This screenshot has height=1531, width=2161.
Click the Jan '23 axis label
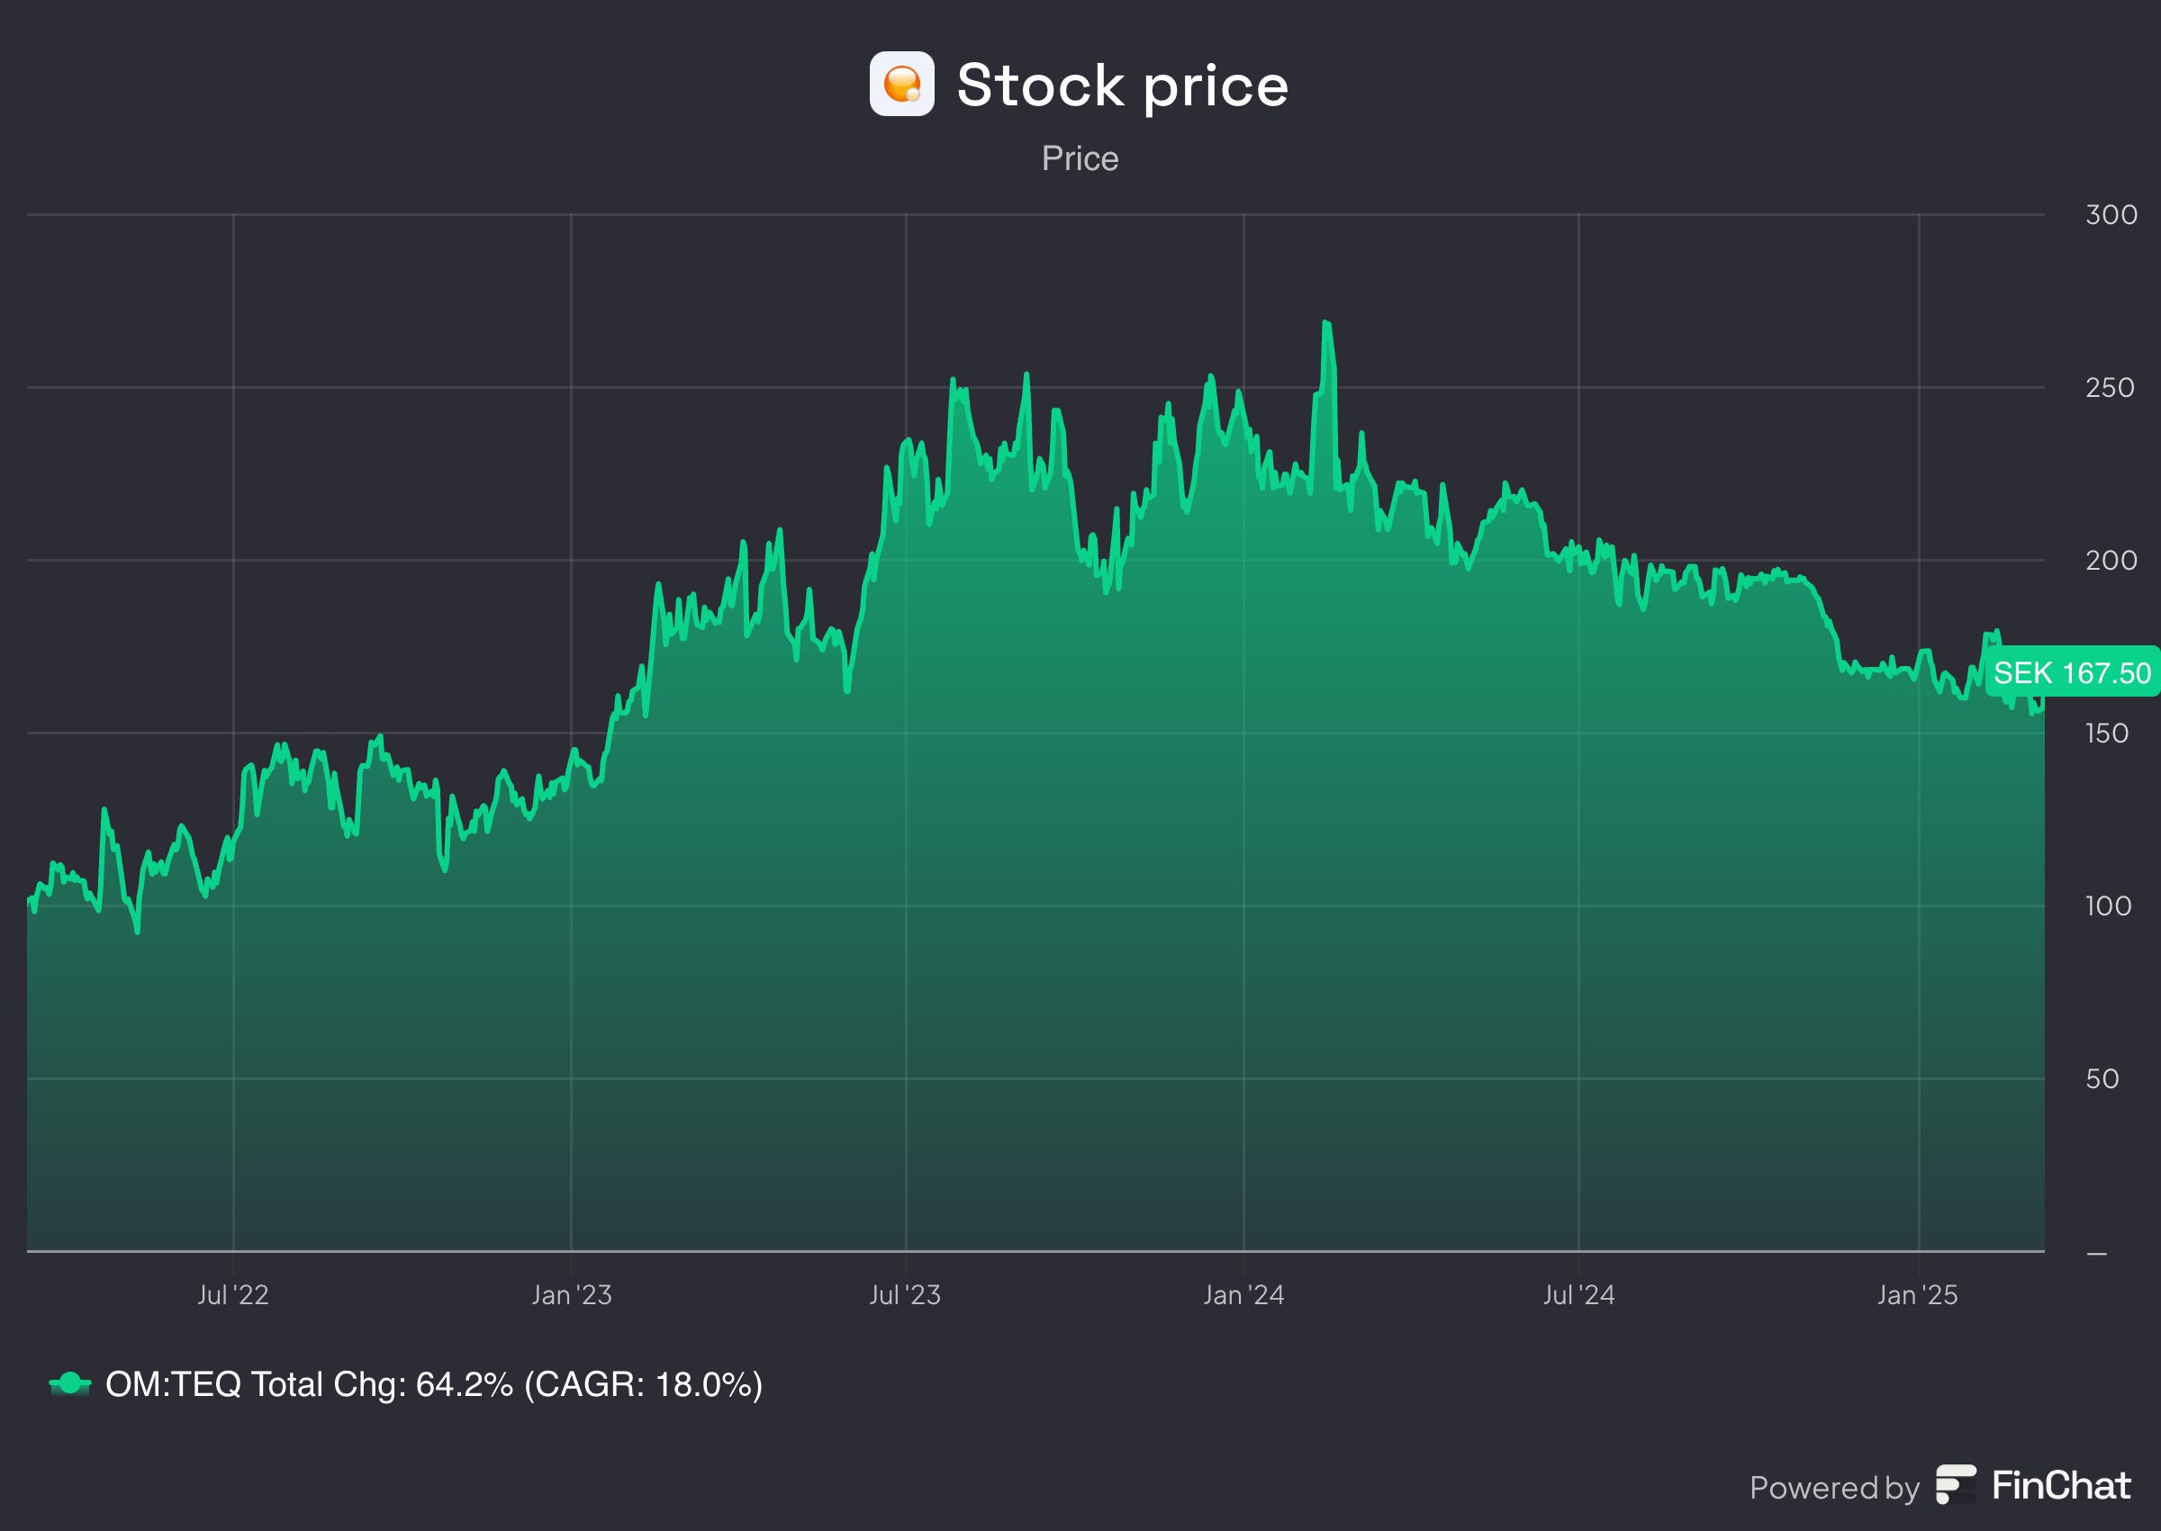pyautogui.click(x=572, y=1294)
